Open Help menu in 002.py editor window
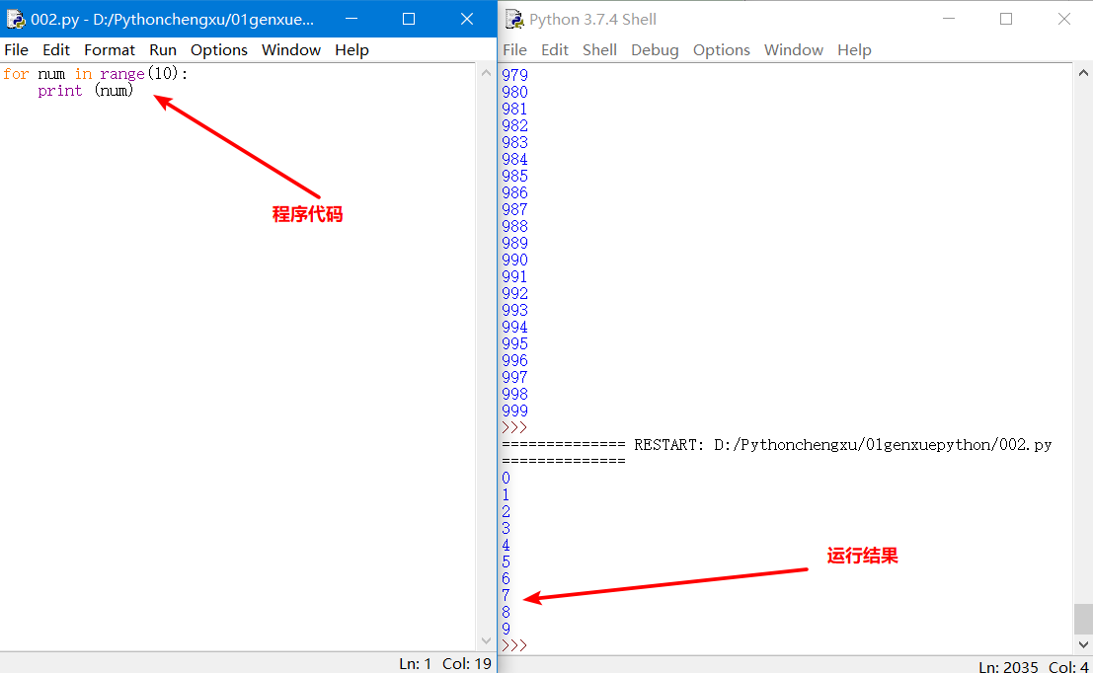The image size is (1093, 673). [351, 50]
